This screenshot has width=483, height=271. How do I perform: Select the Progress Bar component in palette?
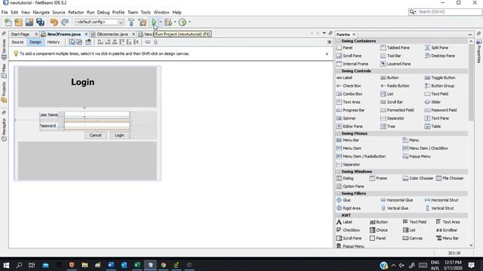(x=350, y=110)
